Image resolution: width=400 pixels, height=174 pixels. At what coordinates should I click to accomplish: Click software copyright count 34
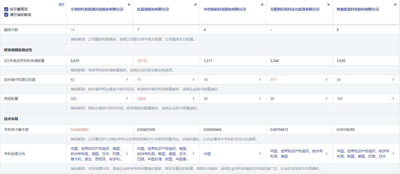pos(339,80)
